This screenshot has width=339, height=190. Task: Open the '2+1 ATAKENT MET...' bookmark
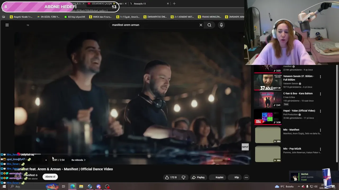pyautogui.click(x=182, y=17)
